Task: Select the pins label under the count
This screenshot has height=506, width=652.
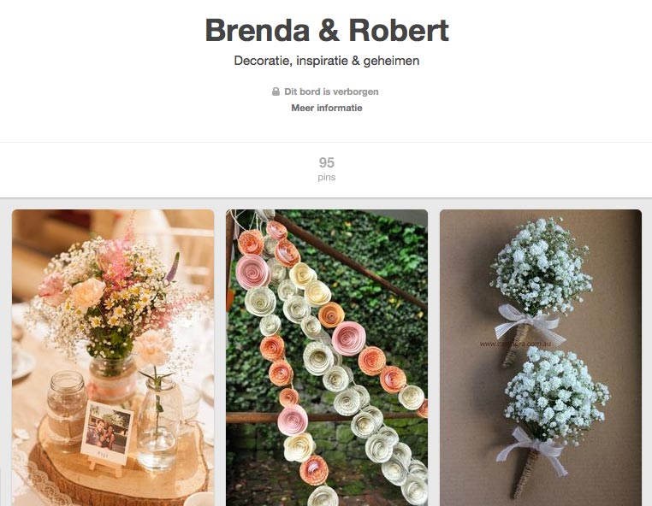Action: pos(326,178)
